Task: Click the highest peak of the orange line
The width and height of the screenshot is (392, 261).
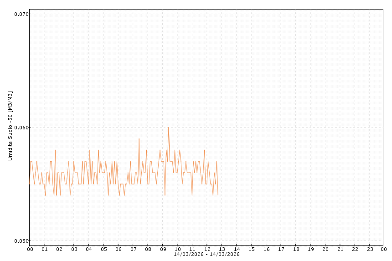Action: pos(169,128)
